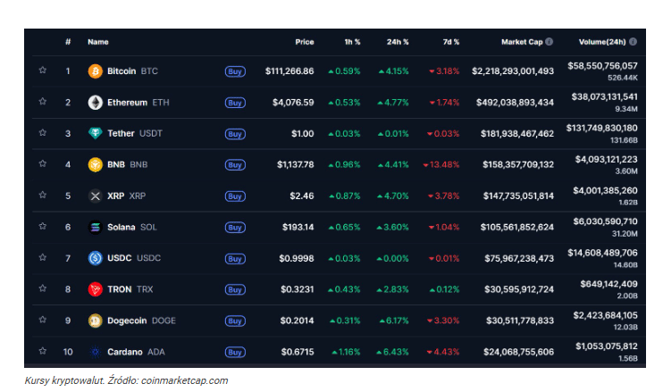Star Bitcoin to add to watchlist
Viewport: 663px width, 392px height.
pos(42,71)
